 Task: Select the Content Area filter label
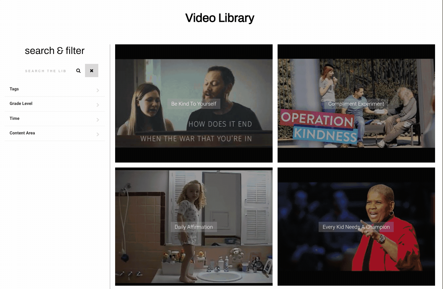pos(22,133)
